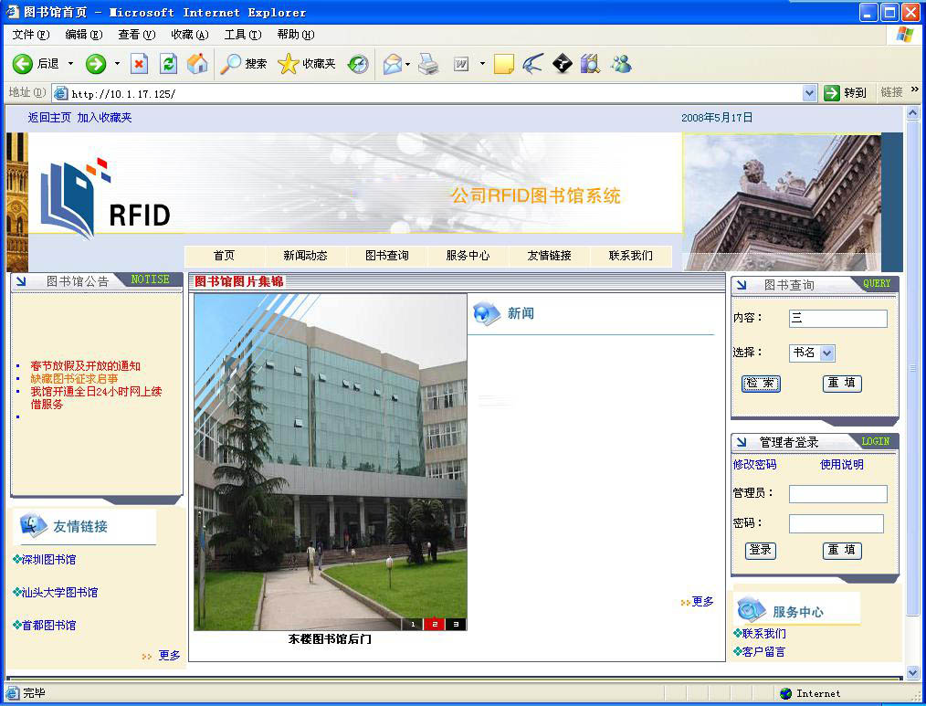
Task: Open the 帮助(H) menu
Action: click(296, 35)
